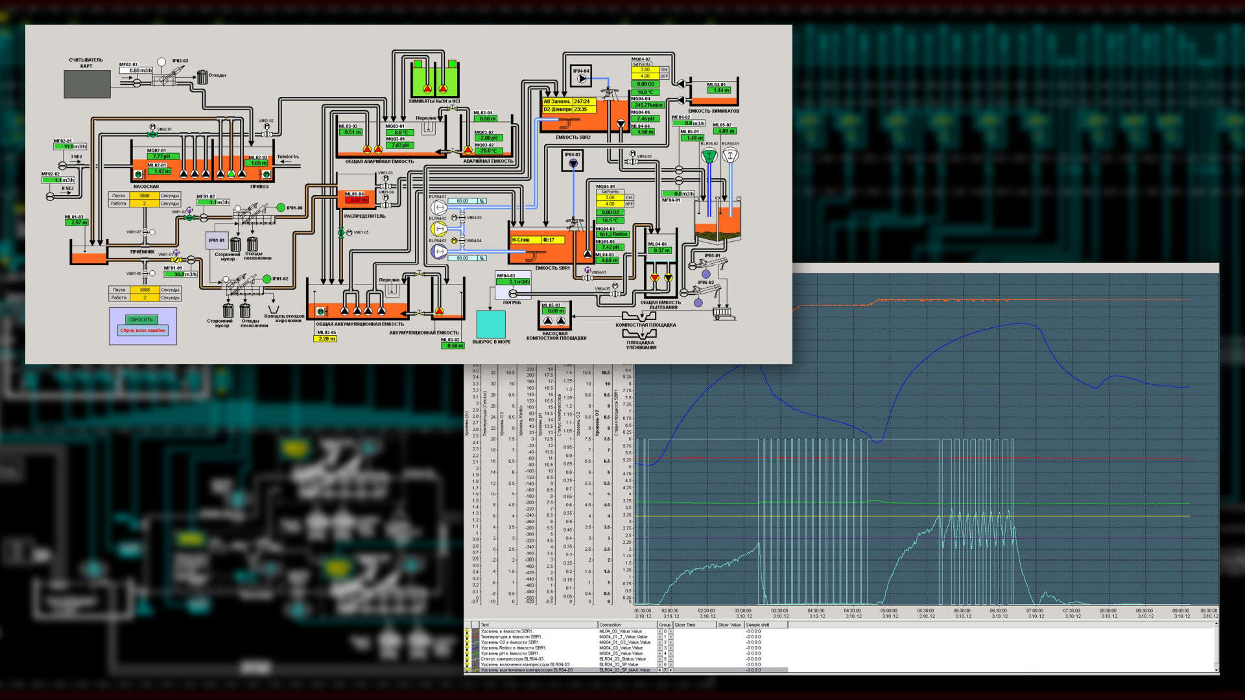Viewport: 1245px width, 700px height.
Task: Increase group for MQ04_01_T_Value row
Action: click(x=671, y=636)
